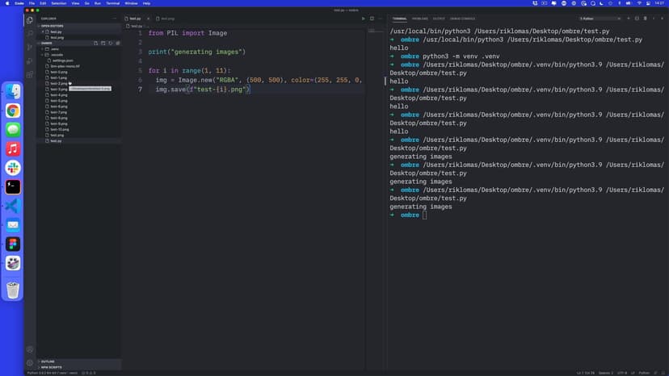Run the Python file with play button

363,18
